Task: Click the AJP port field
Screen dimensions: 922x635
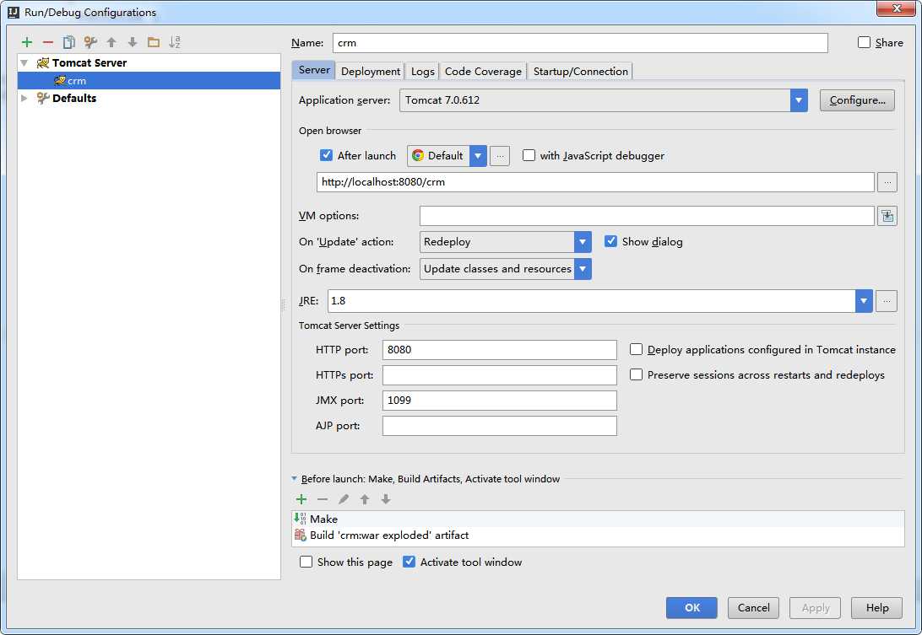Action: pos(499,426)
